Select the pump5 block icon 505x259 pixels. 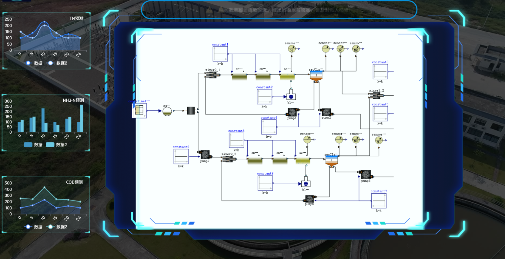coord(309,199)
